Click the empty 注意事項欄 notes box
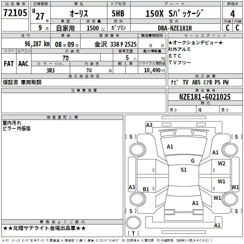 (x=84, y=103)
